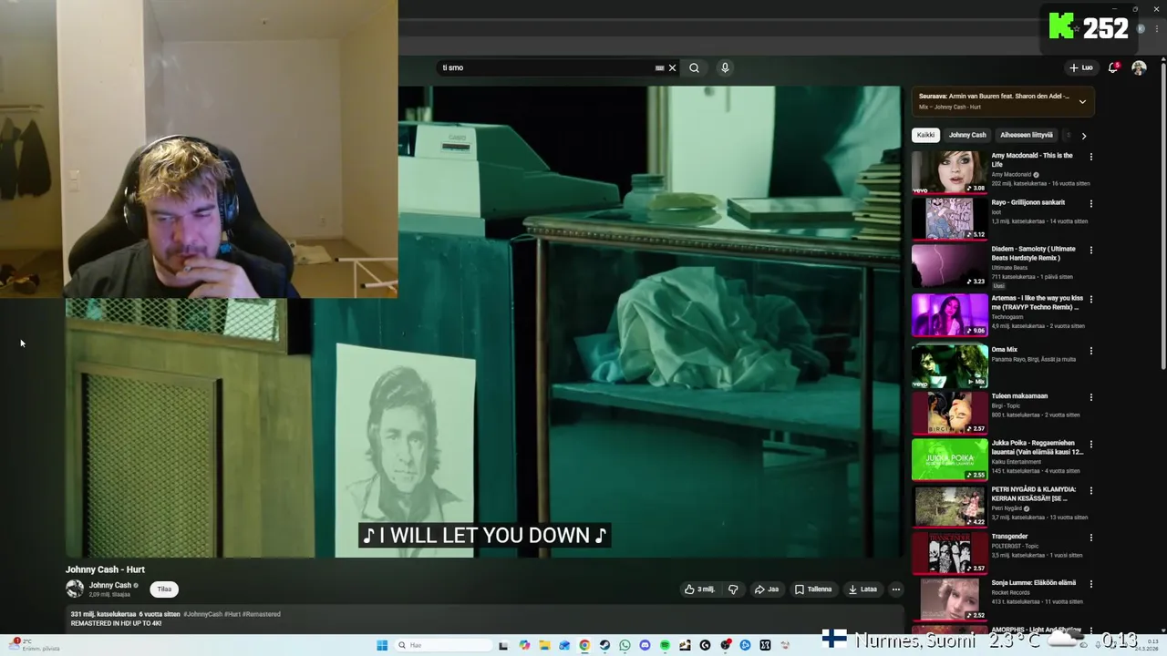The width and height of the screenshot is (1167, 656).
Task: Click the #JohnnyCash hashtag in description
Action: click(202, 614)
